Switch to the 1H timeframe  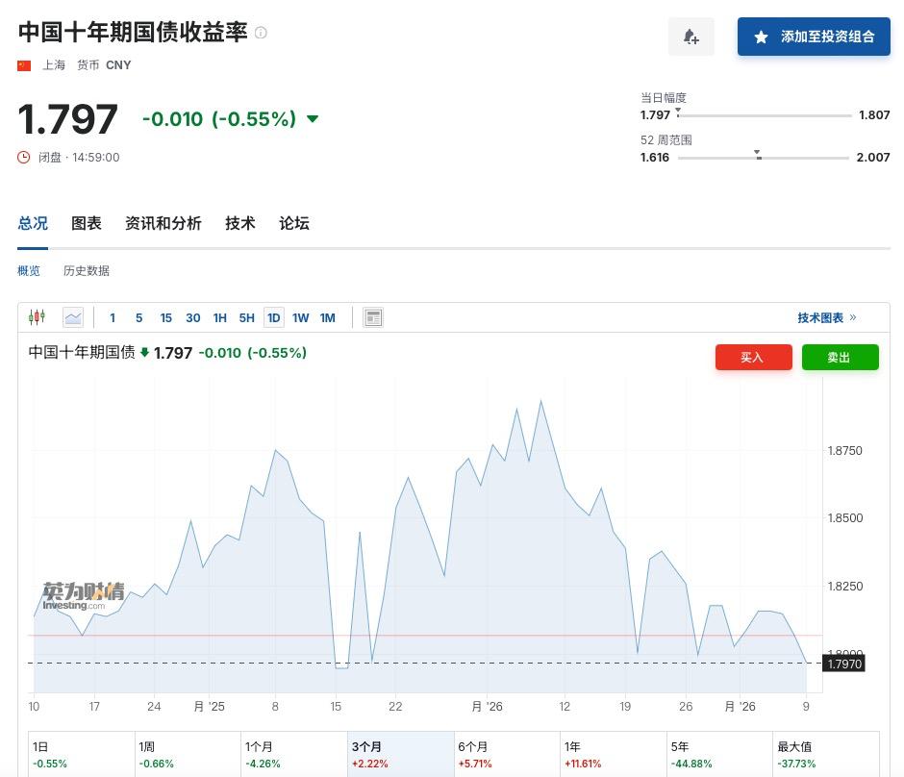click(219, 317)
